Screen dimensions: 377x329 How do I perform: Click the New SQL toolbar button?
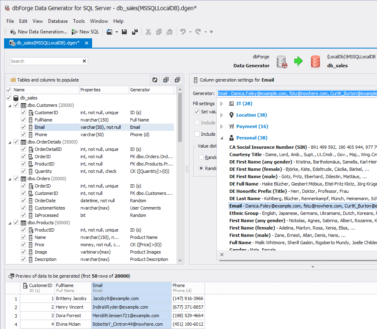point(85,32)
